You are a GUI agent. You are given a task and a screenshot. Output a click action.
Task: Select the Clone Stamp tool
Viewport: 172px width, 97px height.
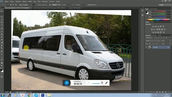point(2,34)
